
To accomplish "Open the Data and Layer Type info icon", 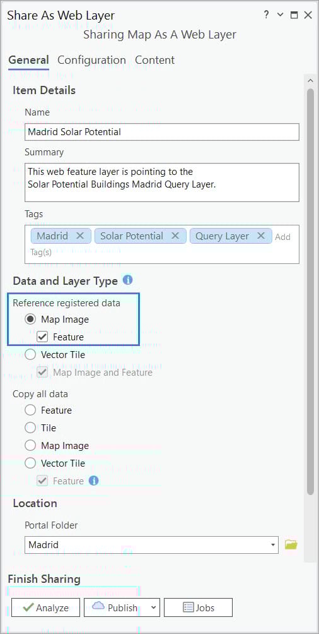I will [127, 280].
